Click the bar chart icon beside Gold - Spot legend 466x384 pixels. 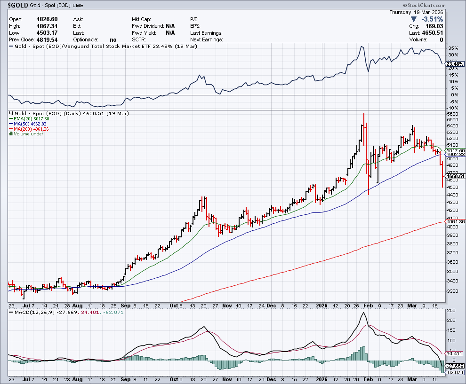[11, 114]
